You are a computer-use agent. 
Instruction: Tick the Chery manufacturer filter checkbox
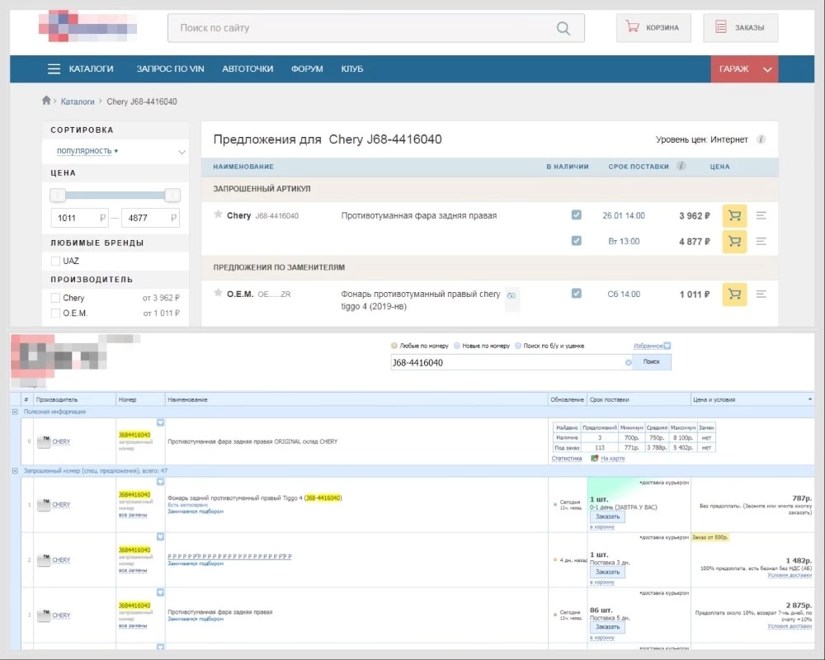55,298
